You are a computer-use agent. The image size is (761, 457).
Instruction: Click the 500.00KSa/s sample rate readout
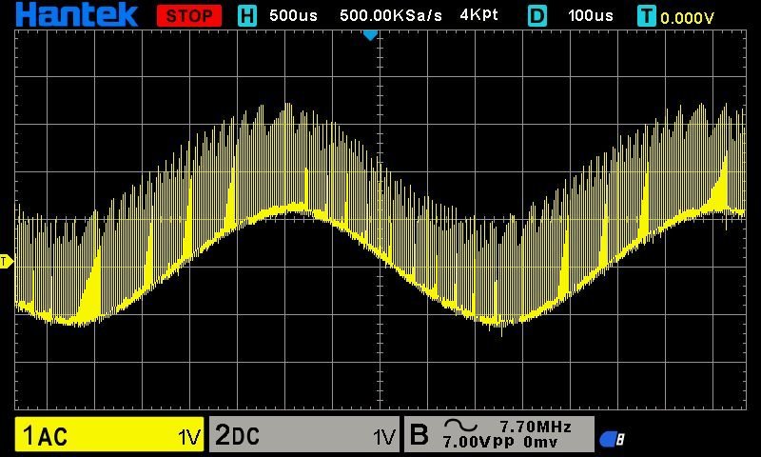pos(391,15)
